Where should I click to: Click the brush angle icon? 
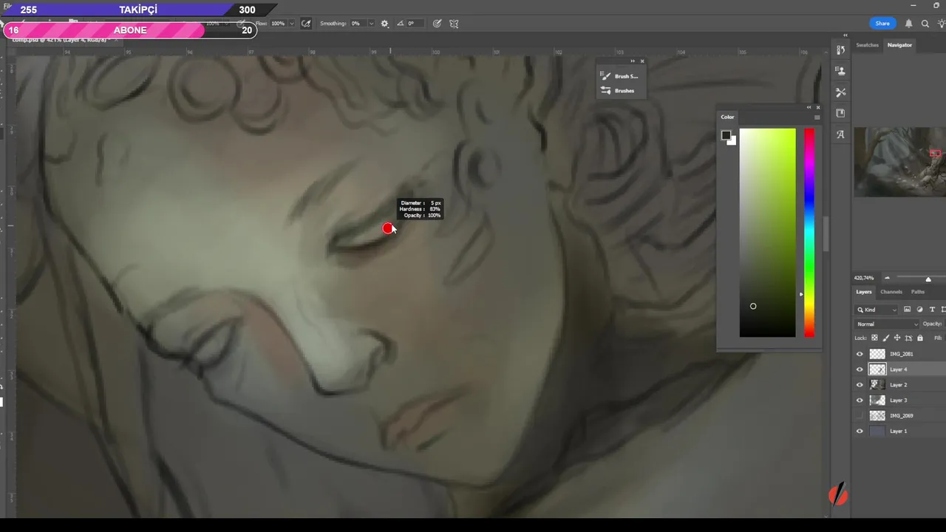[401, 24]
